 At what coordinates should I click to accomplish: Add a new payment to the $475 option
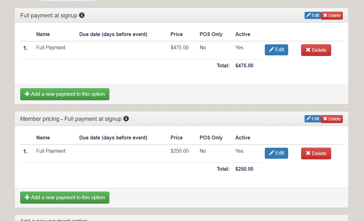(64, 94)
